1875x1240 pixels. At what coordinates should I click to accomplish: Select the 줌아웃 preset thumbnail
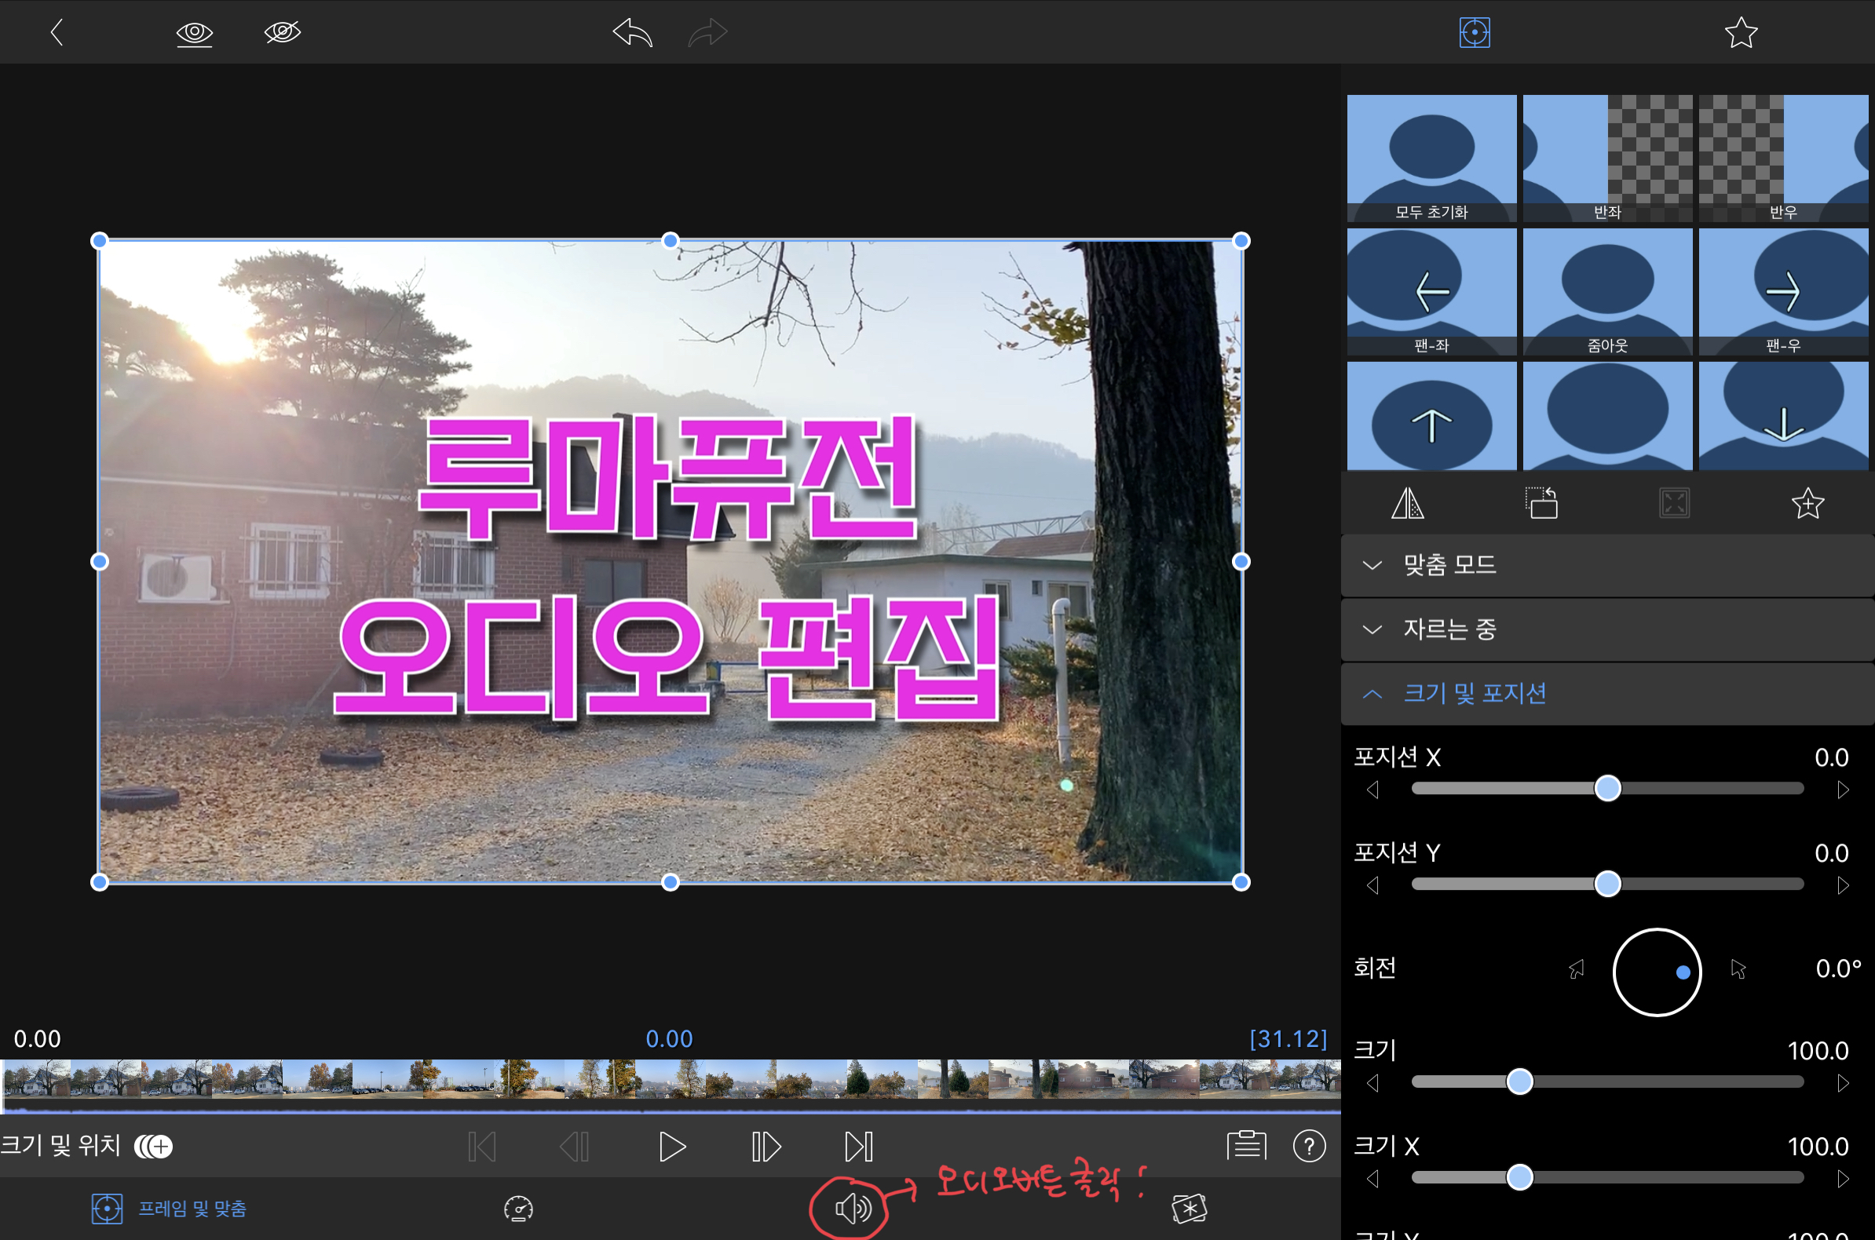tap(1606, 291)
